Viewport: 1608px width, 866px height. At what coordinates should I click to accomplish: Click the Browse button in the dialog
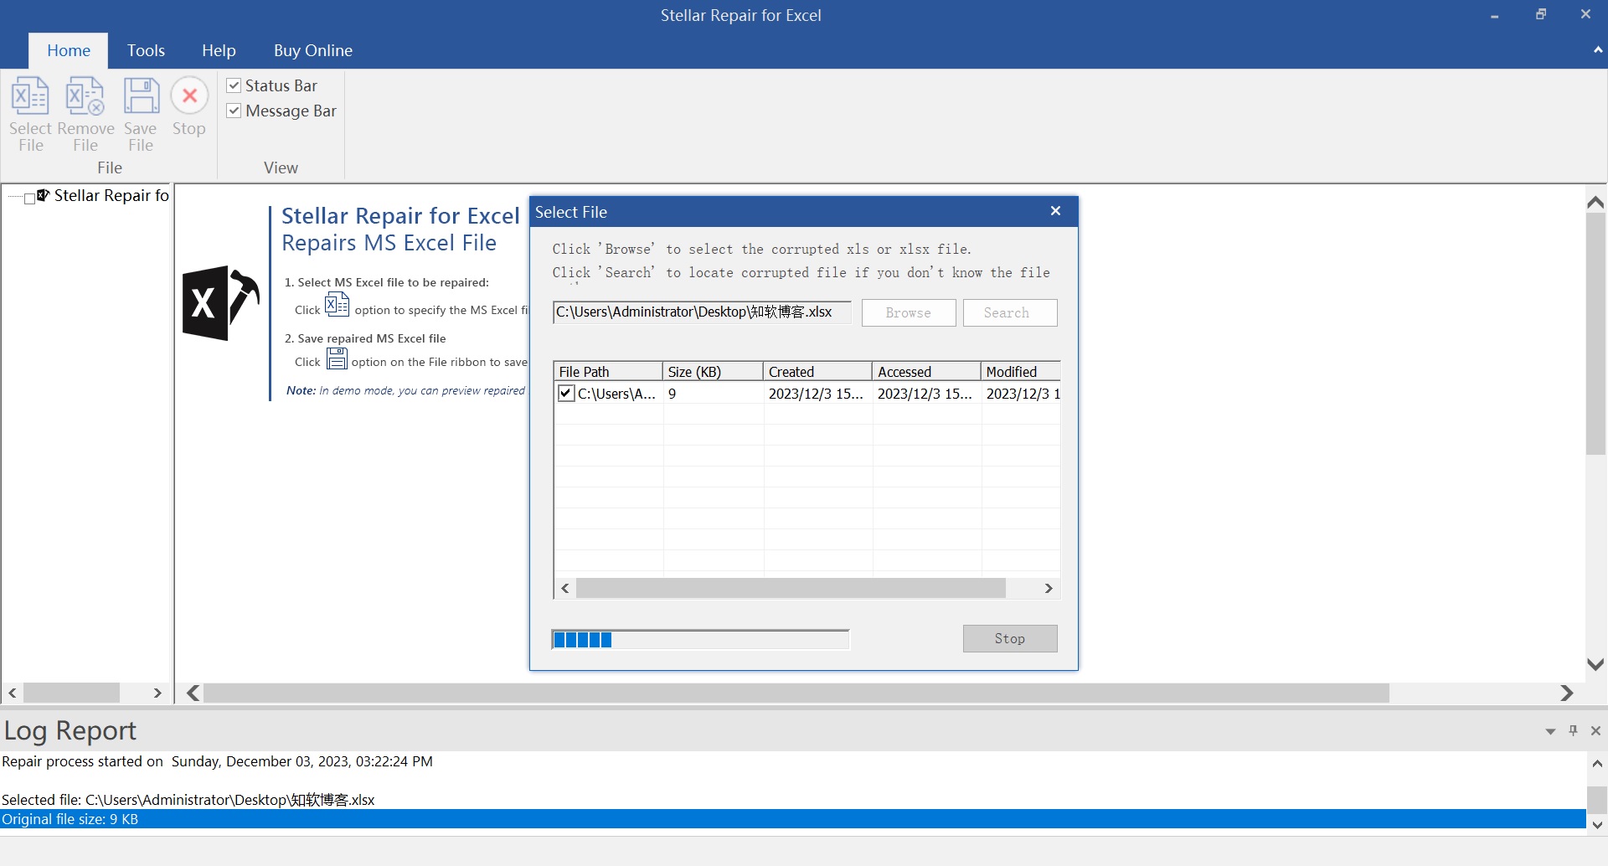pos(909,312)
